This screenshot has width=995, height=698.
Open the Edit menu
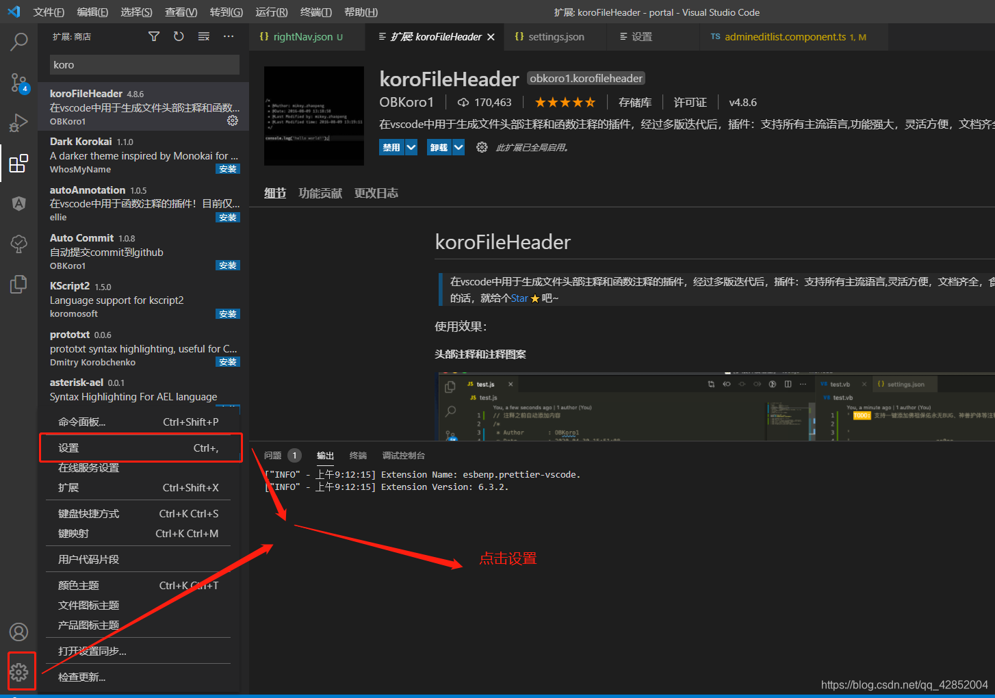tap(92, 12)
